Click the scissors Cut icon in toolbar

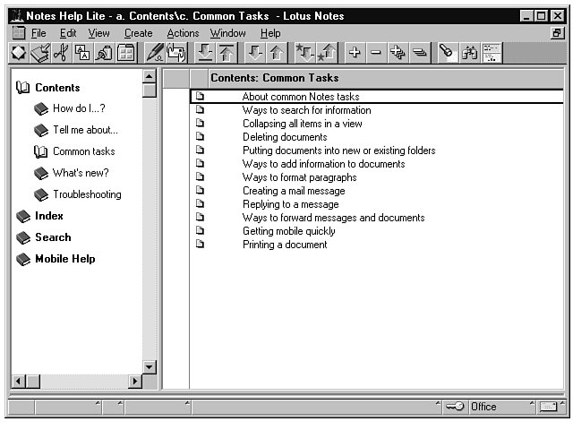[x=61, y=53]
